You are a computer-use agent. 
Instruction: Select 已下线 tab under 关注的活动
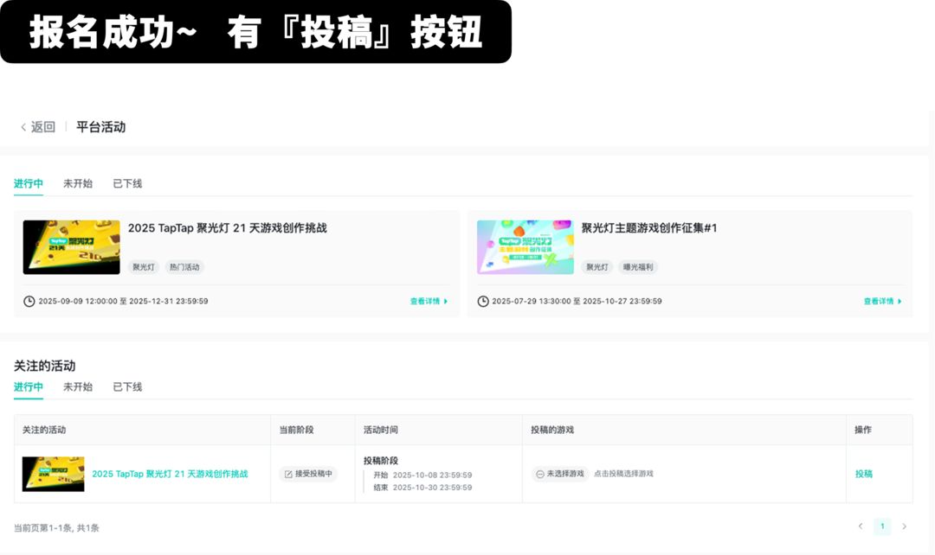coord(127,387)
